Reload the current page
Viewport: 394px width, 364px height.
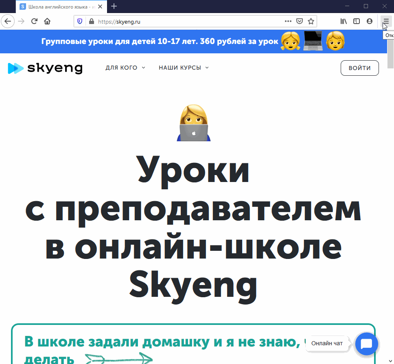pos(34,21)
